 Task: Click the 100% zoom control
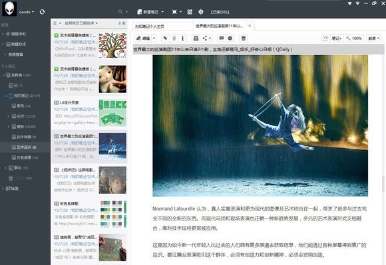(x=354, y=39)
